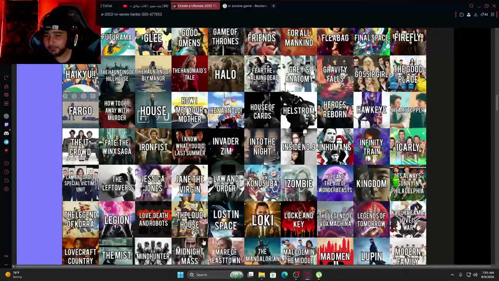Select the iCarly tile
Screen dimensions: 499x281
(408, 147)
